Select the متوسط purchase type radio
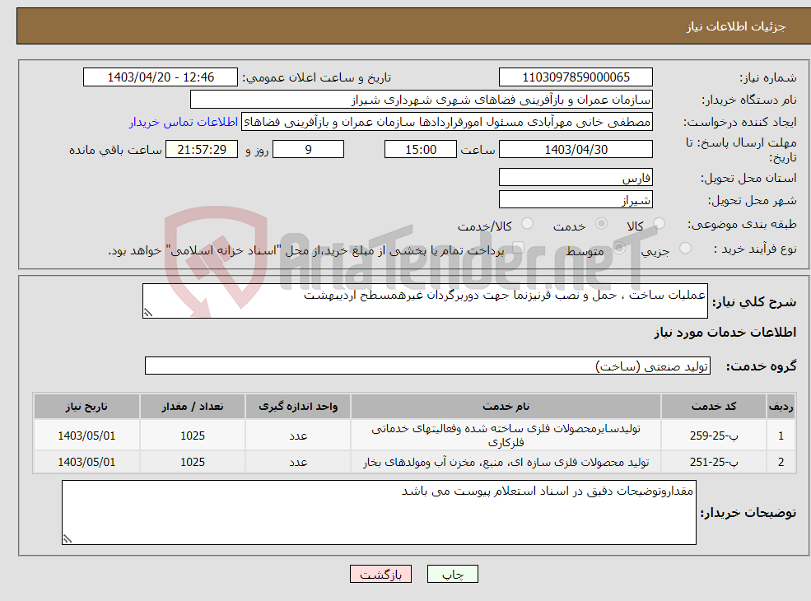 click(619, 249)
